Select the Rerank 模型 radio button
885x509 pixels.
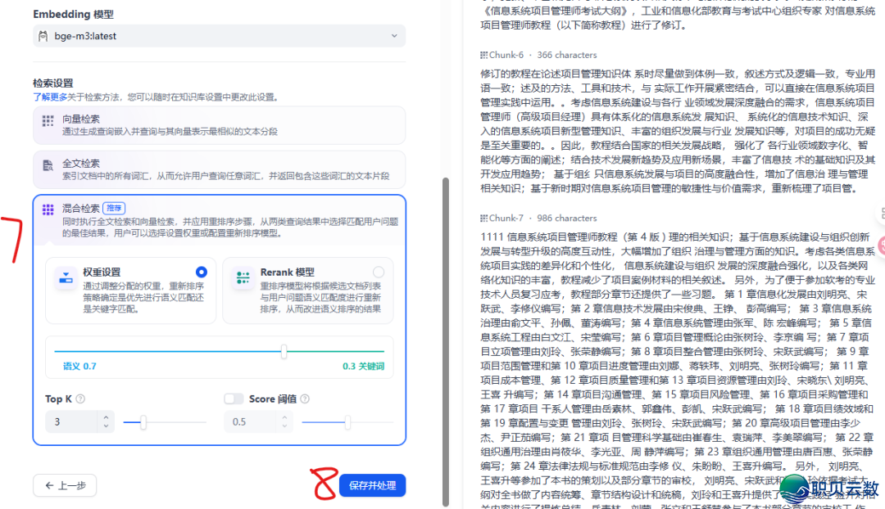point(377,272)
